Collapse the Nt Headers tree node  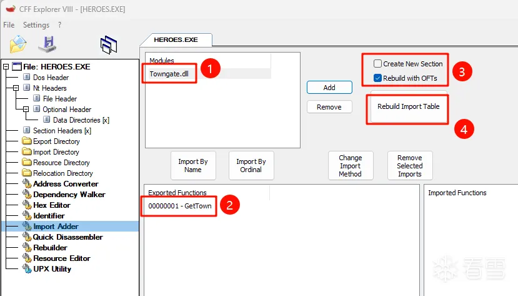[x=17, y=88]
